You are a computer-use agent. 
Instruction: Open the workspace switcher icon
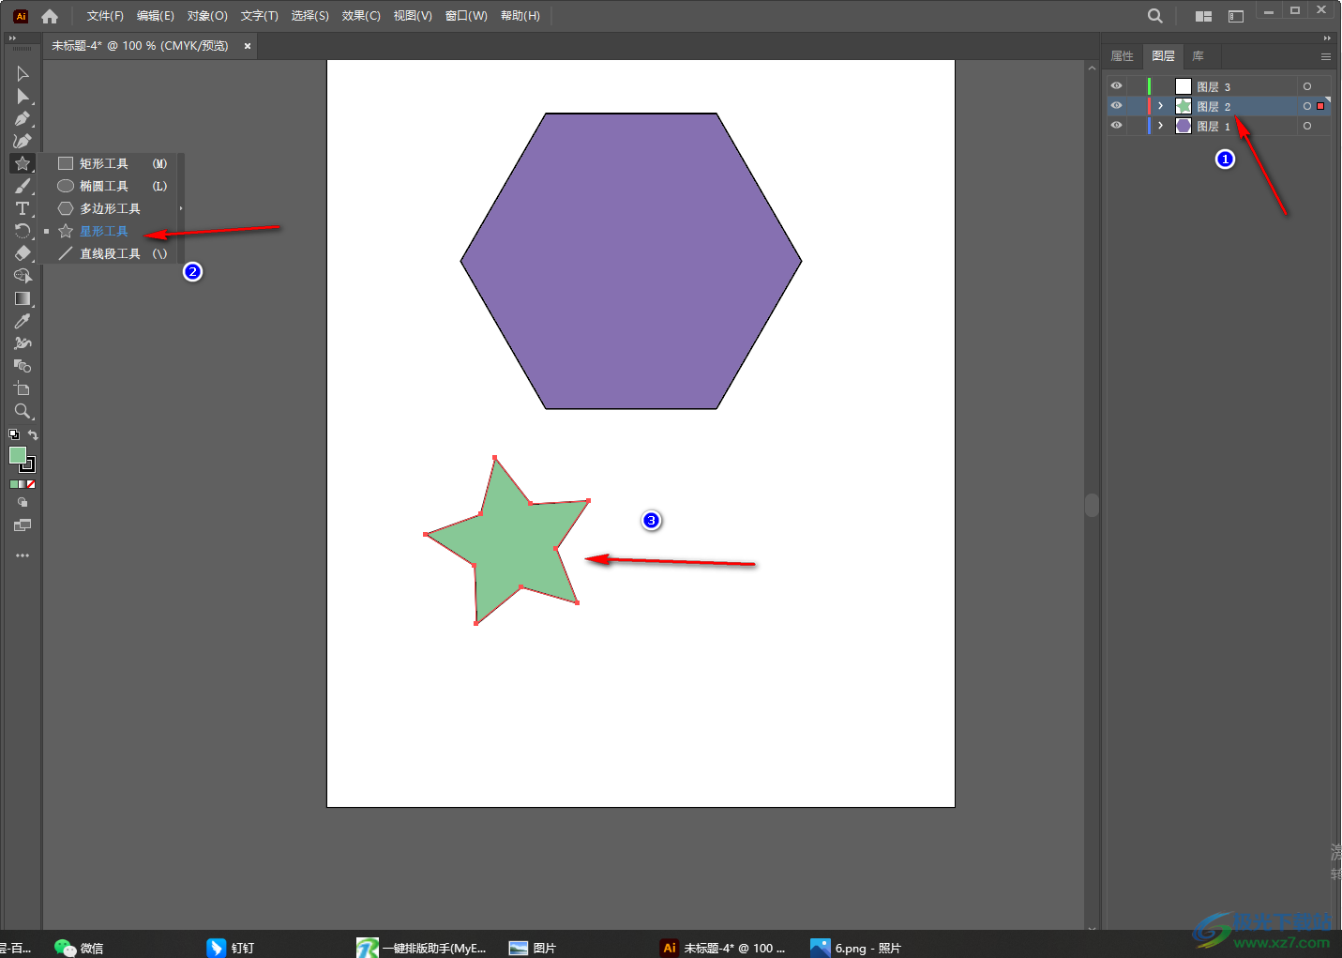(1236, 16)
